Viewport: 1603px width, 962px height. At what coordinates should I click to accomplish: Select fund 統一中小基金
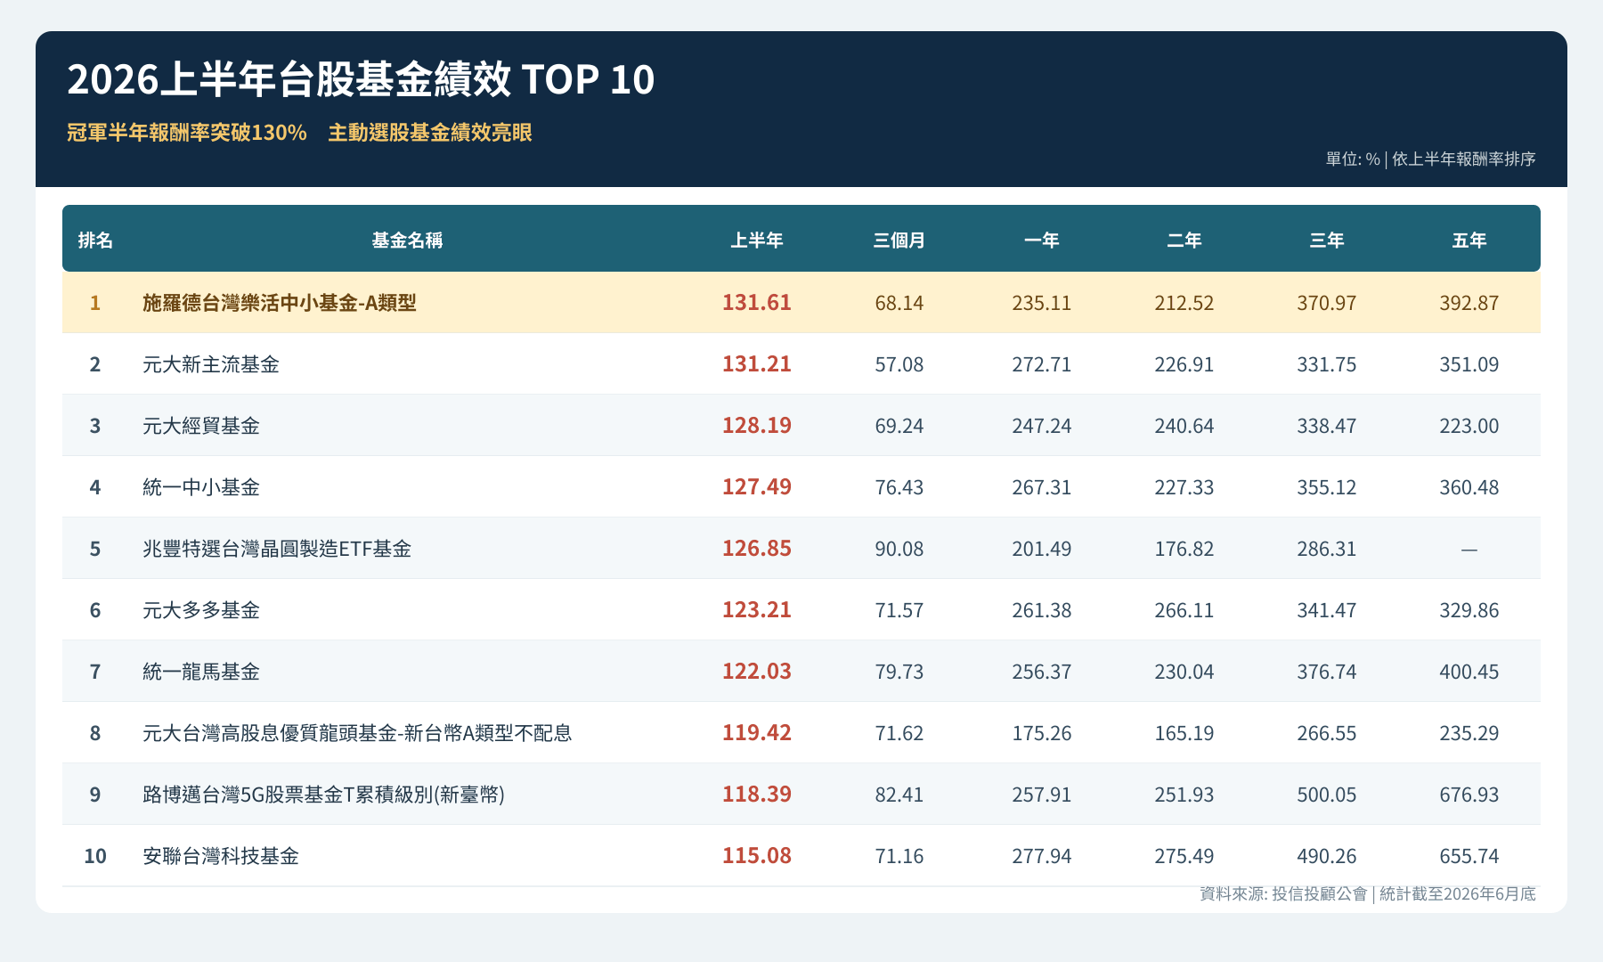(201, 487)
